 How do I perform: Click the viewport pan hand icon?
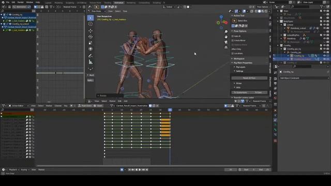coord(226,37)
